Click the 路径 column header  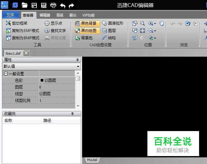61,120
